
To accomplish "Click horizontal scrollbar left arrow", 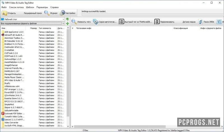I will pos(73,127).
